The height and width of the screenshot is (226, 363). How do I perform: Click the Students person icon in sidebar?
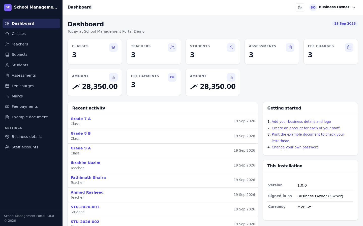(7, 65)
